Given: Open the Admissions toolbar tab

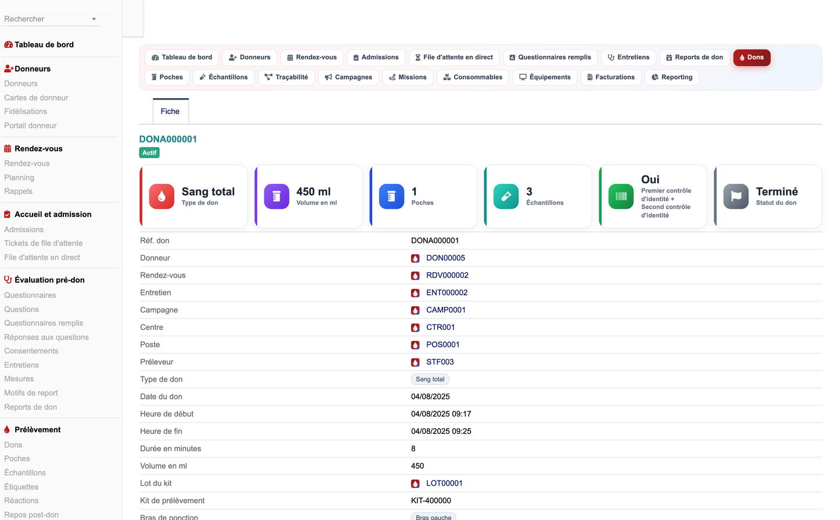Looking at the screenshot, I should coord(376,58).
